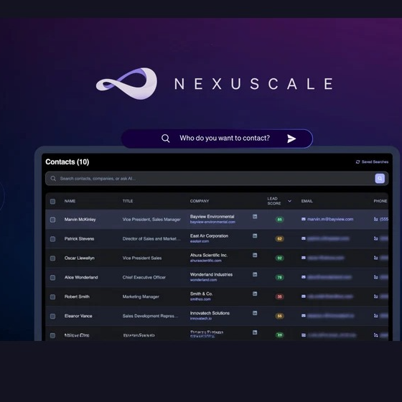Click green lead score 92 badge

(x=279, y=258)
